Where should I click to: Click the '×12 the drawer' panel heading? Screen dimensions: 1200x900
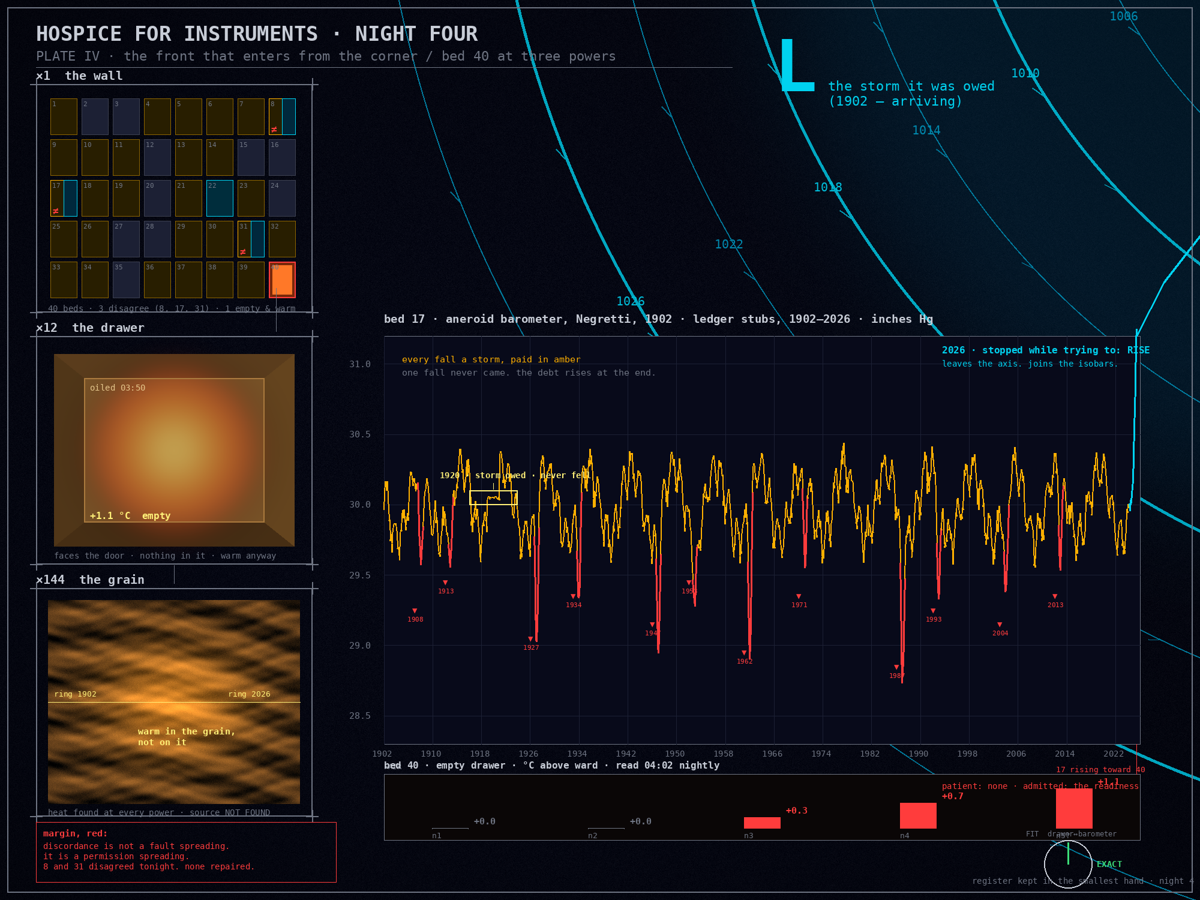coord(90,328)
